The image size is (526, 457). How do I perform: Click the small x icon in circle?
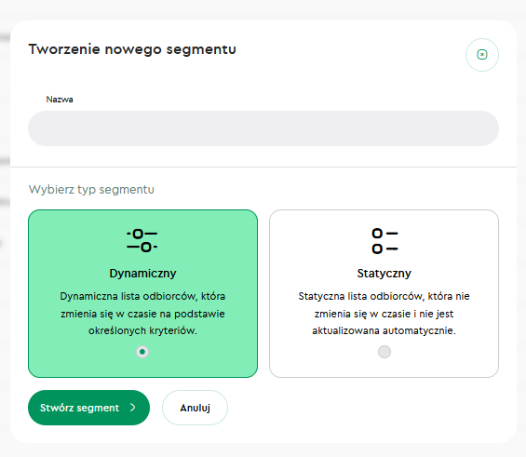coord(481,55)
